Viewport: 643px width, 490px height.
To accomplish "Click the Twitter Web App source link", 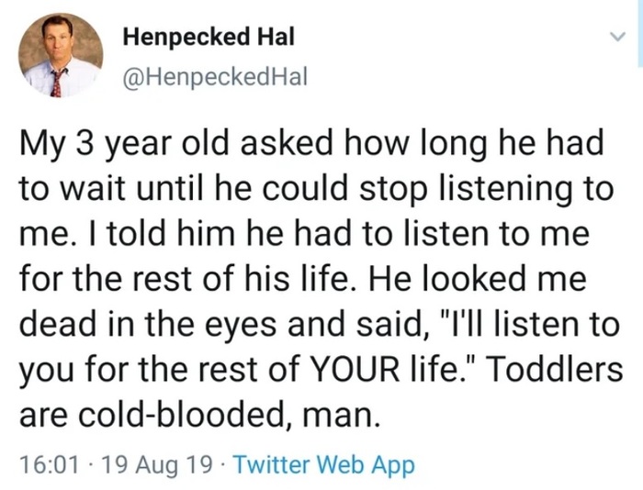I will [x=324, y=464].
